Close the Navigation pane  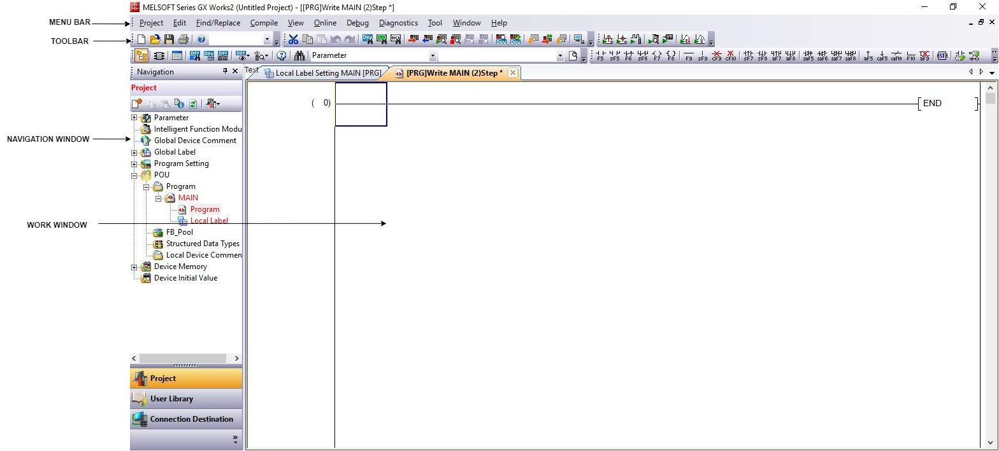coord(235,71)
